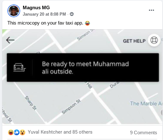Click the Like thumbs-up reaction icon
The image size is (163, 140).
click(x=17, y=132)
